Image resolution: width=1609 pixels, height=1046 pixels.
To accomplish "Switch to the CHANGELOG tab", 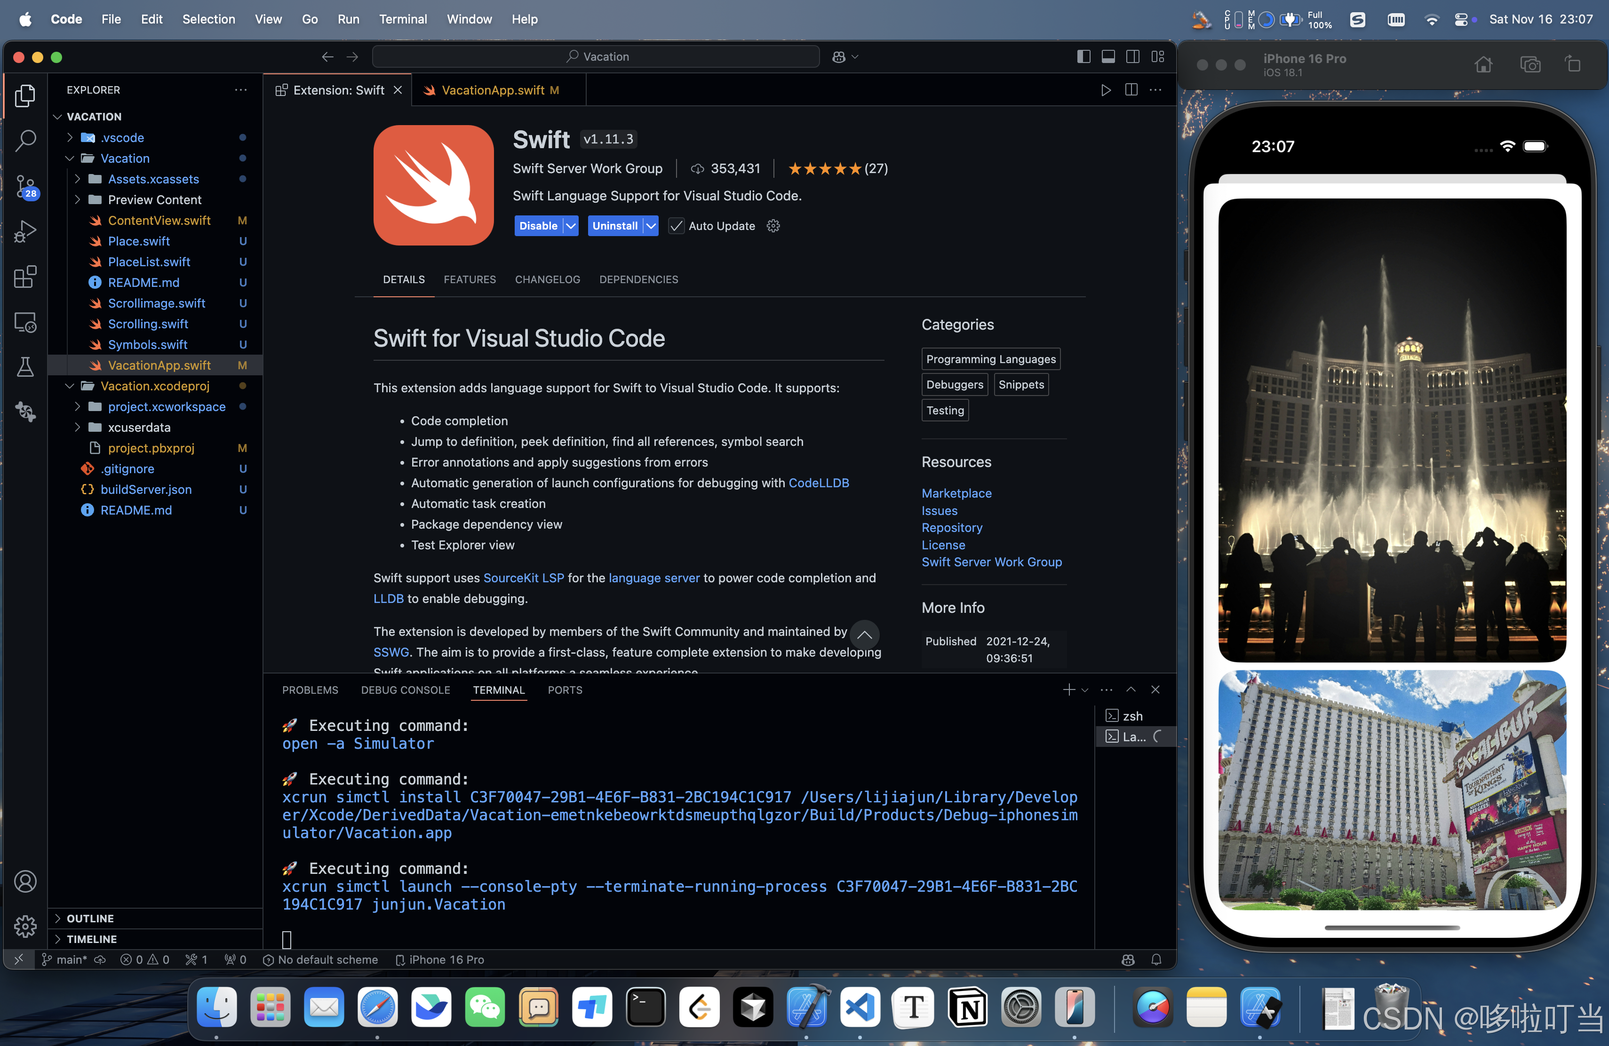I will [x=547, y=280].
